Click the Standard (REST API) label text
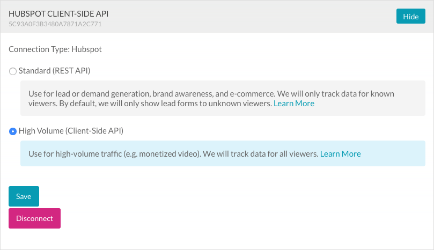The width and height of the screenshot is (434, 250). coord(54,70)
